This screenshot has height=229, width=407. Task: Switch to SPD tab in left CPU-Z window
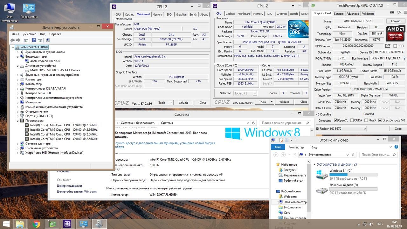click(169, 14)
